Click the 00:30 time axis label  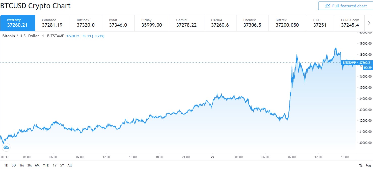click(x=5, y=157)
